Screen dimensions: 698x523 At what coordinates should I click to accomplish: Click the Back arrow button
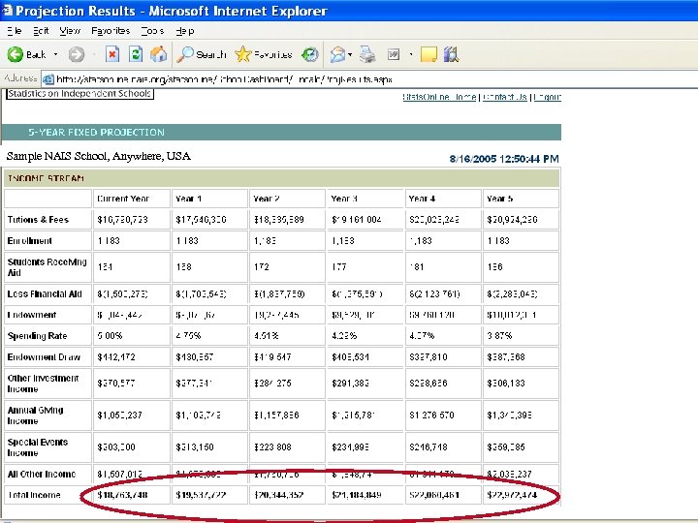16,54
